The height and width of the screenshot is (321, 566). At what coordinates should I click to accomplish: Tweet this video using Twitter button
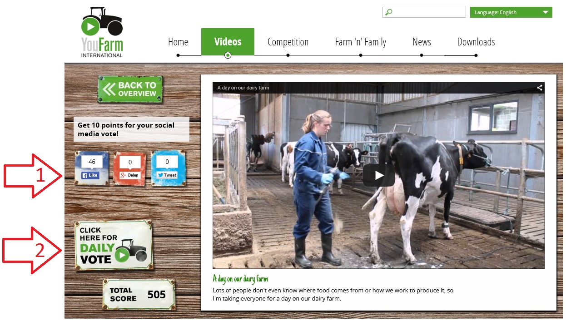(x=167, y=175)
